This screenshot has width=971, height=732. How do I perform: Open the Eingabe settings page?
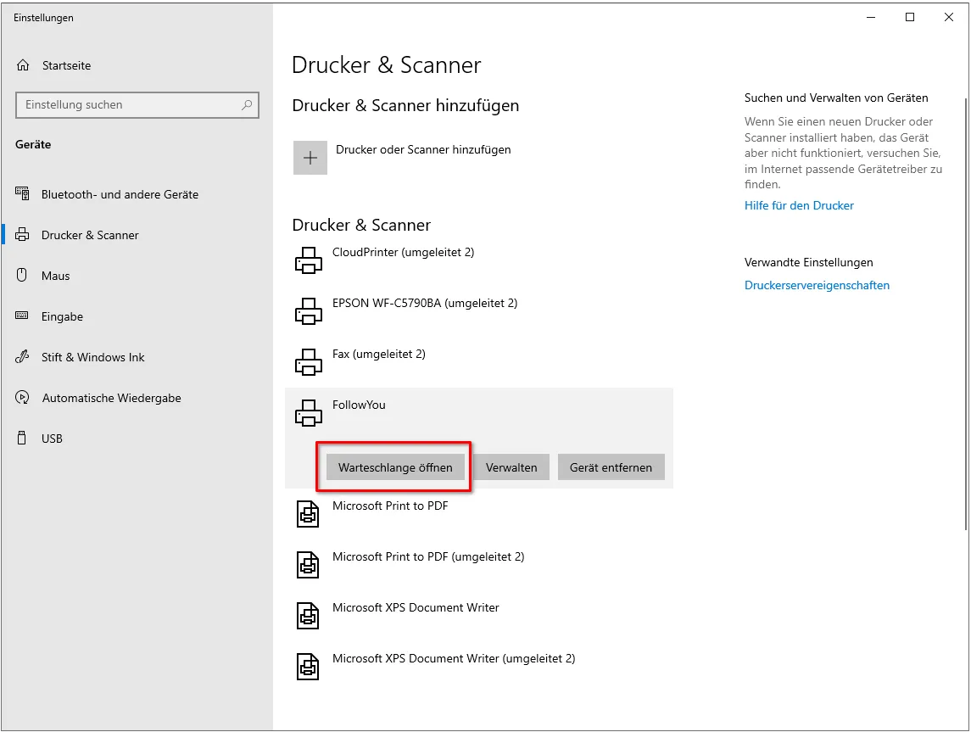tap(62, 316)
